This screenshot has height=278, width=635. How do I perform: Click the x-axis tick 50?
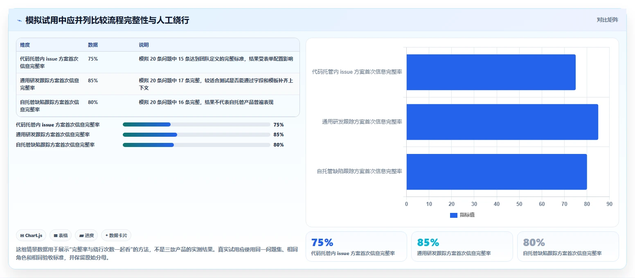(x=519, y=204)
